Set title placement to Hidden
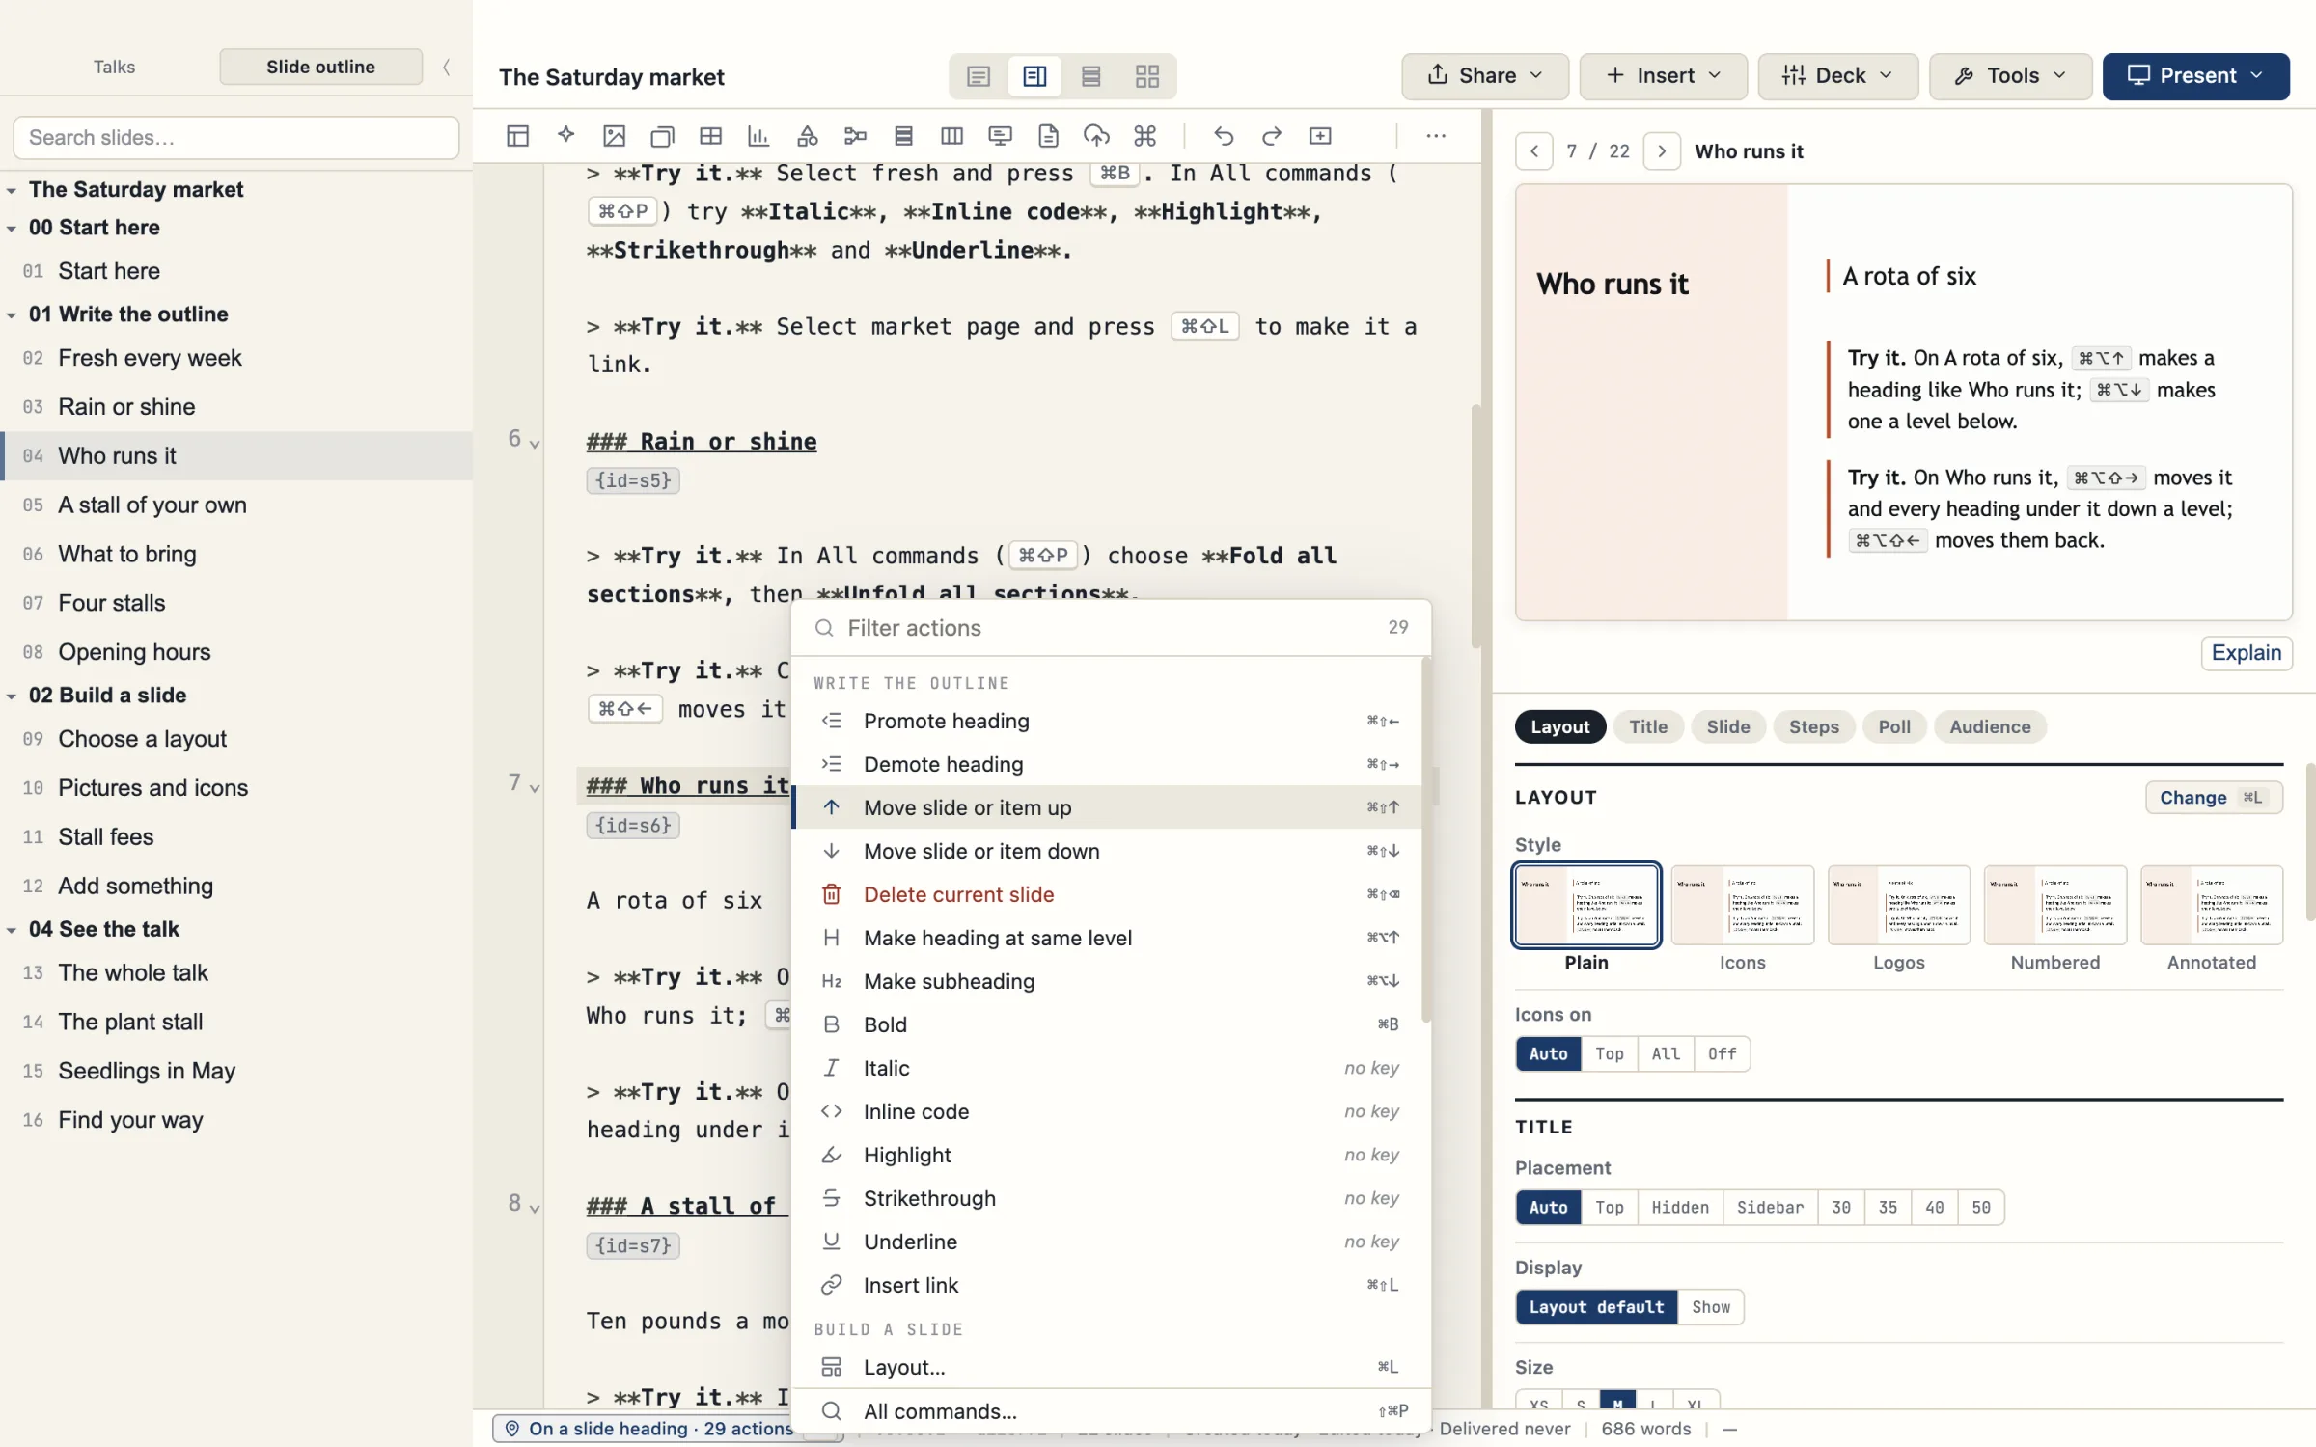Viewport: 2316px width, 1447px height. [x=1680, y=1207]
